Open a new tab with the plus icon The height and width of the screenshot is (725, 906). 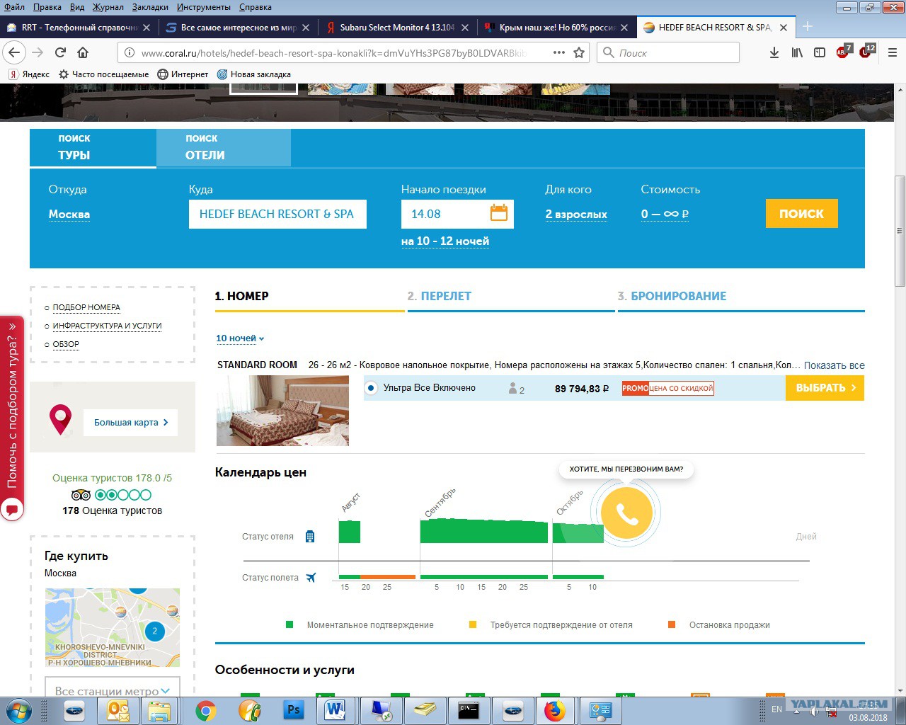click(808, 27)
